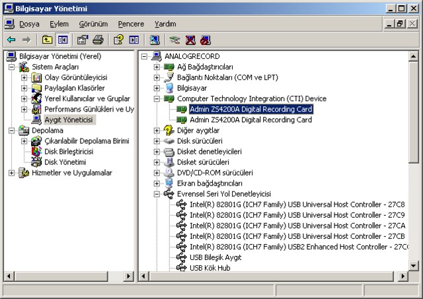
Task: Click the Help question mark toolbar icon
Action: click(118, 40)
